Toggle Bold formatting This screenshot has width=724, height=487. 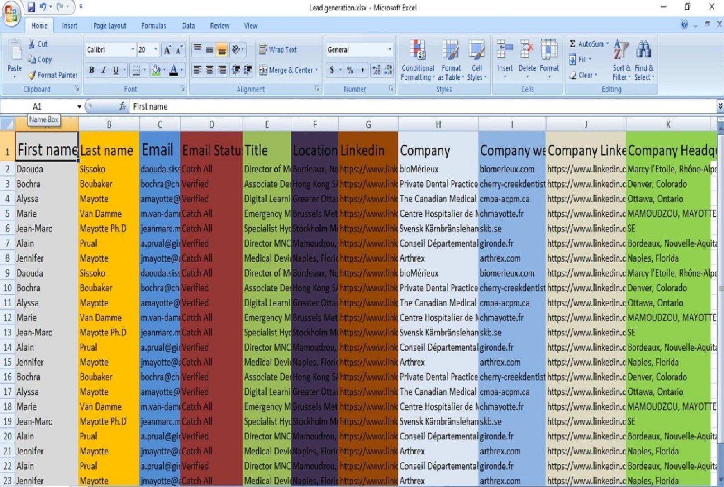click(92, 70)
